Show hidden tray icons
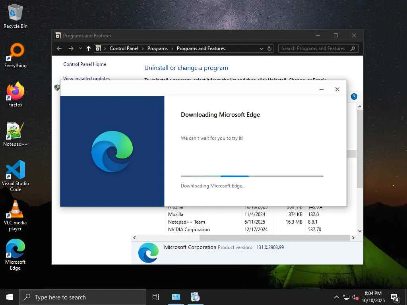The width and height of the screenshot is (407, 305). [336, 297]
